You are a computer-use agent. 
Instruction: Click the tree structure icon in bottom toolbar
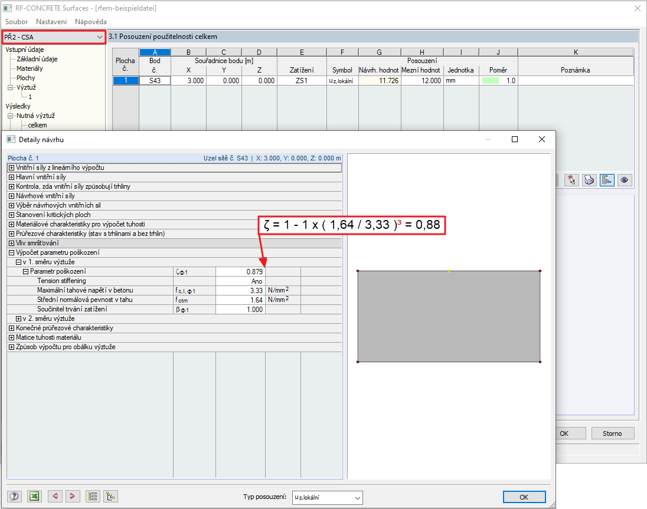point(110,496)
